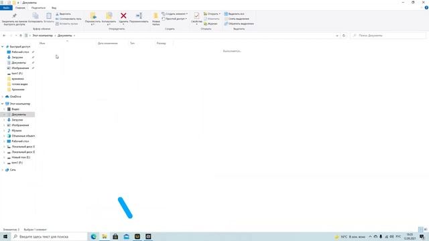Sort by Дата изменения column header
The image size is (429, 241).
[108, 43]
